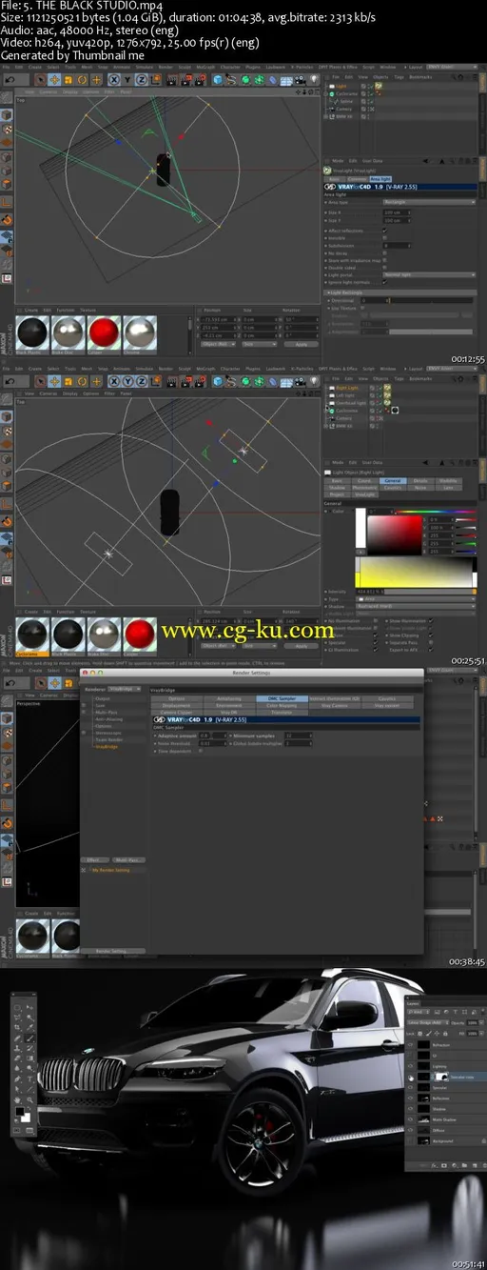This screenshot has height=1270, width=487.
Task: Toggle Show Illumination checkbox in second frame
Action: click(431, 621)
